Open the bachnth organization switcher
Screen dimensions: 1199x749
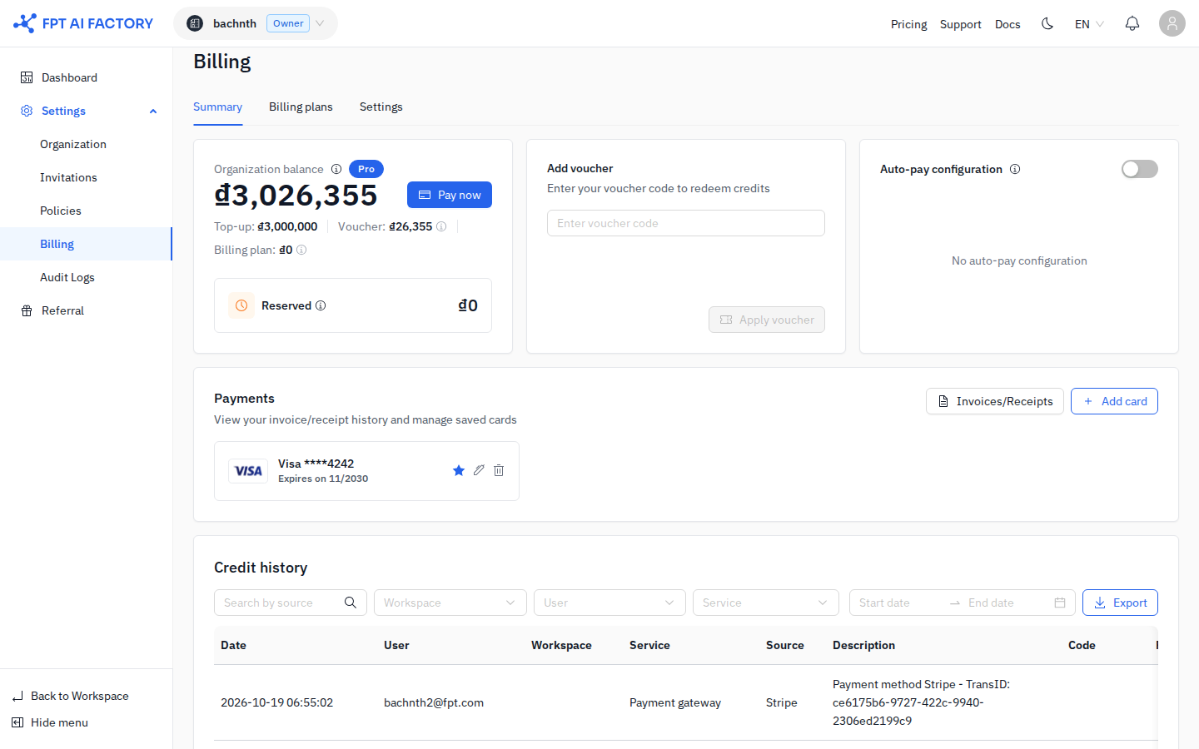point(256,23)
